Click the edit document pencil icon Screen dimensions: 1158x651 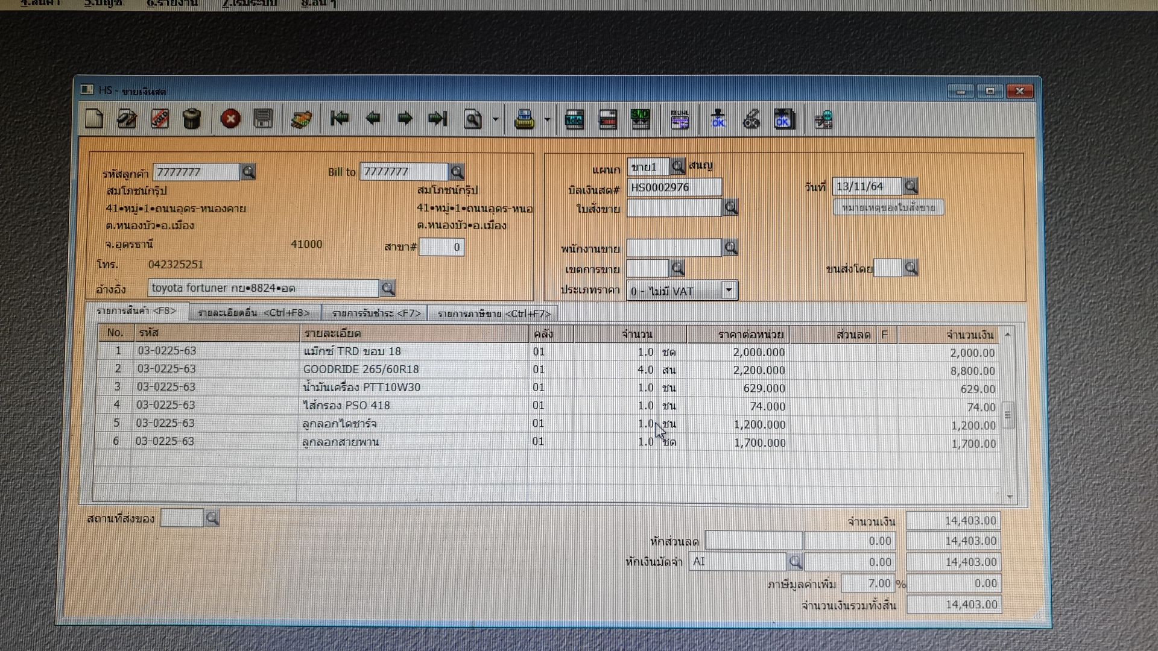coord(127,119)
